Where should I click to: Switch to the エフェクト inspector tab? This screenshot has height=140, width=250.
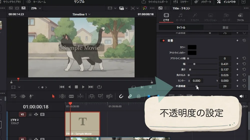195,17
